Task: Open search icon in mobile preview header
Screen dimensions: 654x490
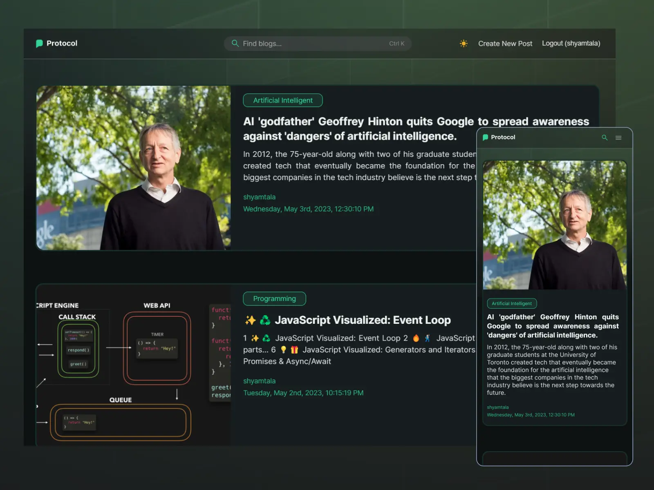Action: 605,138
